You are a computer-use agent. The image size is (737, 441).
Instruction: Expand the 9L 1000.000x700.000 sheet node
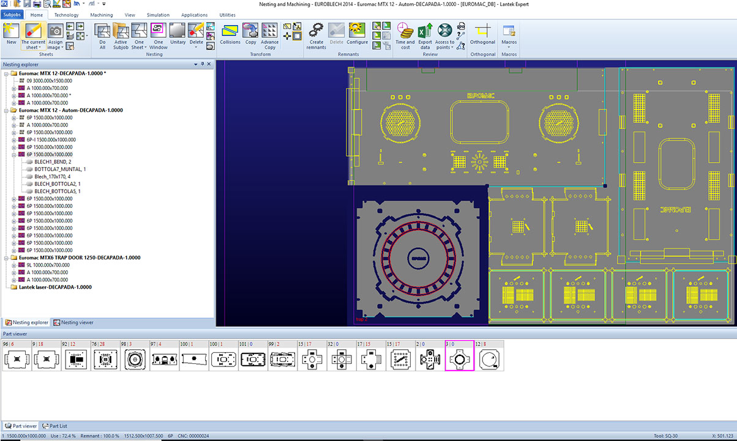[13, 265]
